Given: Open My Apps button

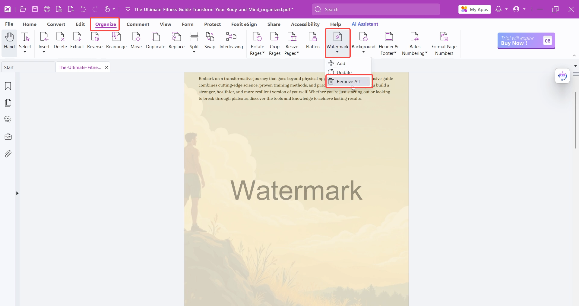Looking at the screenshot, I should pyautogui.click(x=475, y=9).
